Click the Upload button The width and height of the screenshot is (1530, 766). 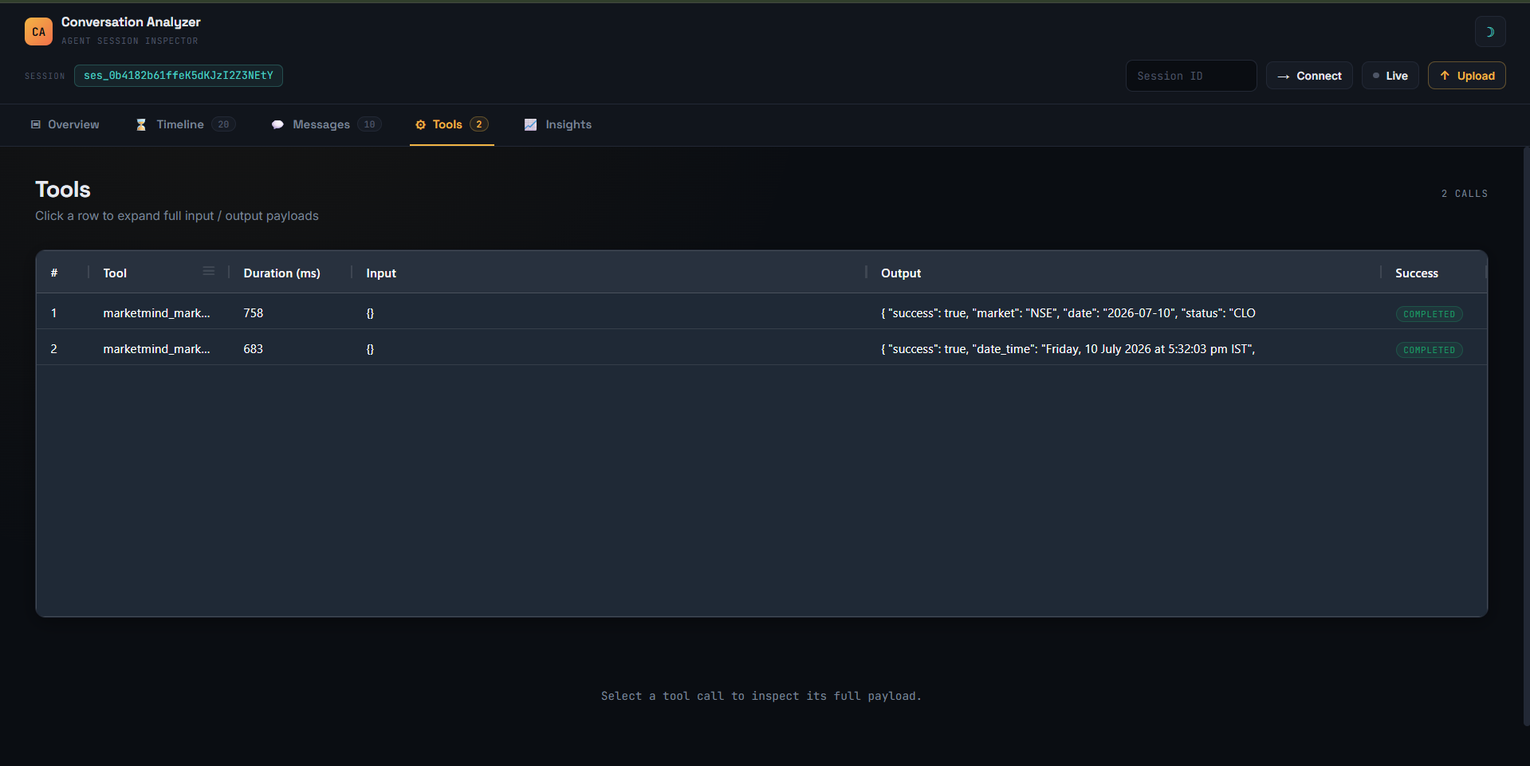(1466, 76)
